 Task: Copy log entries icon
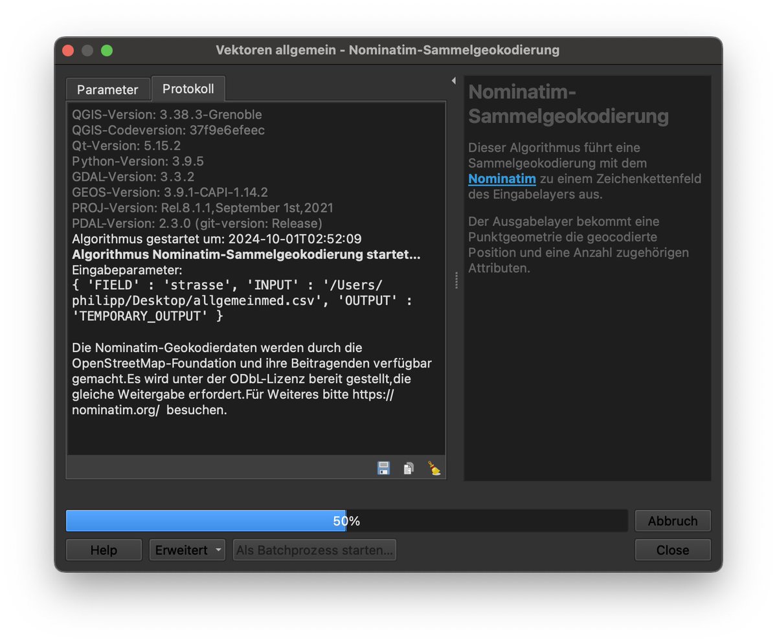click(x=409, y=468)
